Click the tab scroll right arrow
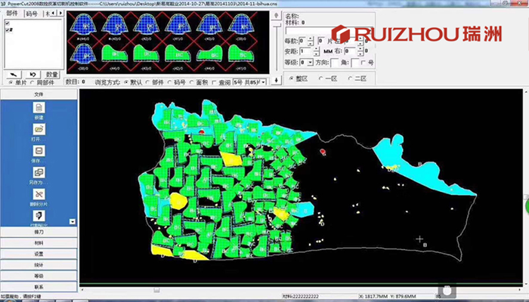529x302 pixels. coord(60,13)
